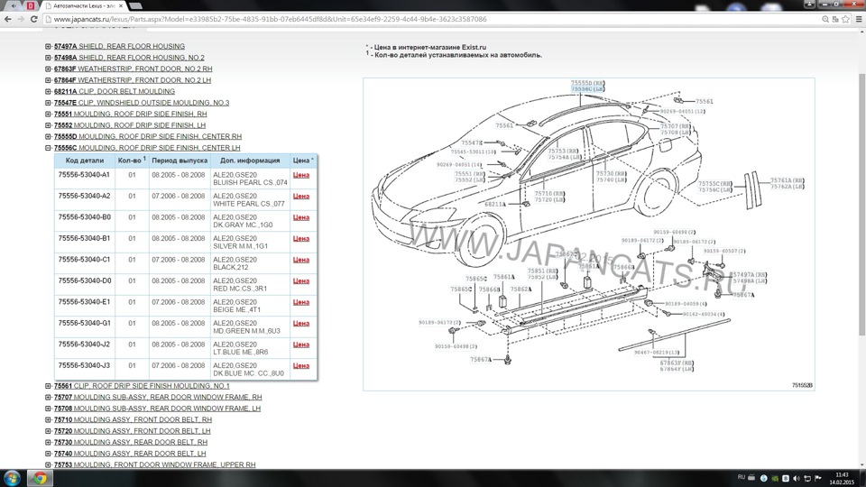Click the Chrome icon in taskbar
Viewport: 866px width, 487px height.
[39, 478]
